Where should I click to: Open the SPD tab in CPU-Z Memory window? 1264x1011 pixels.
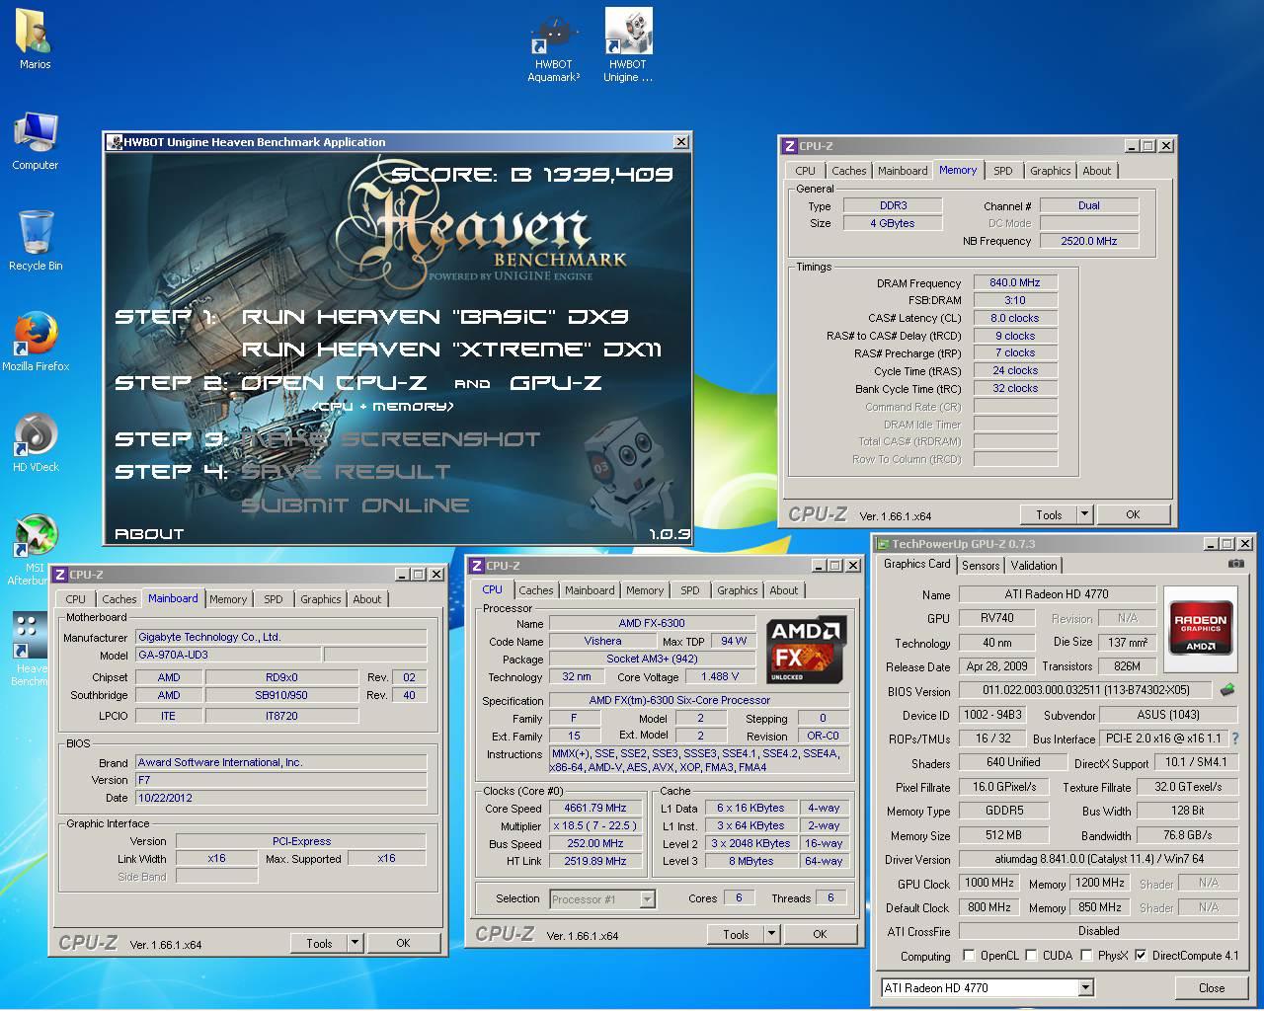coord(1003,171)
